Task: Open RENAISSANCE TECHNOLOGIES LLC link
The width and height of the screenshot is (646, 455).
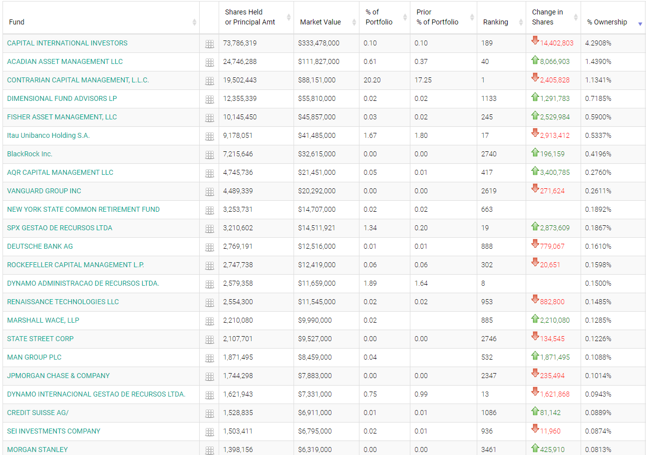Action: click(63, 302)
